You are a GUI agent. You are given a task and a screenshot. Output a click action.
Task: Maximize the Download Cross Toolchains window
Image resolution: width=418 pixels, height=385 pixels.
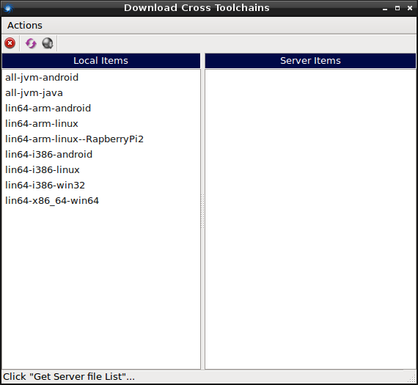[397, 8]
